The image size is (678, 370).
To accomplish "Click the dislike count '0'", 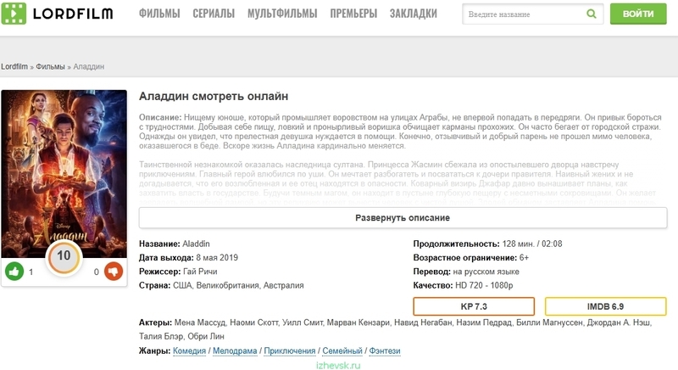I will (x=97, y=272).
